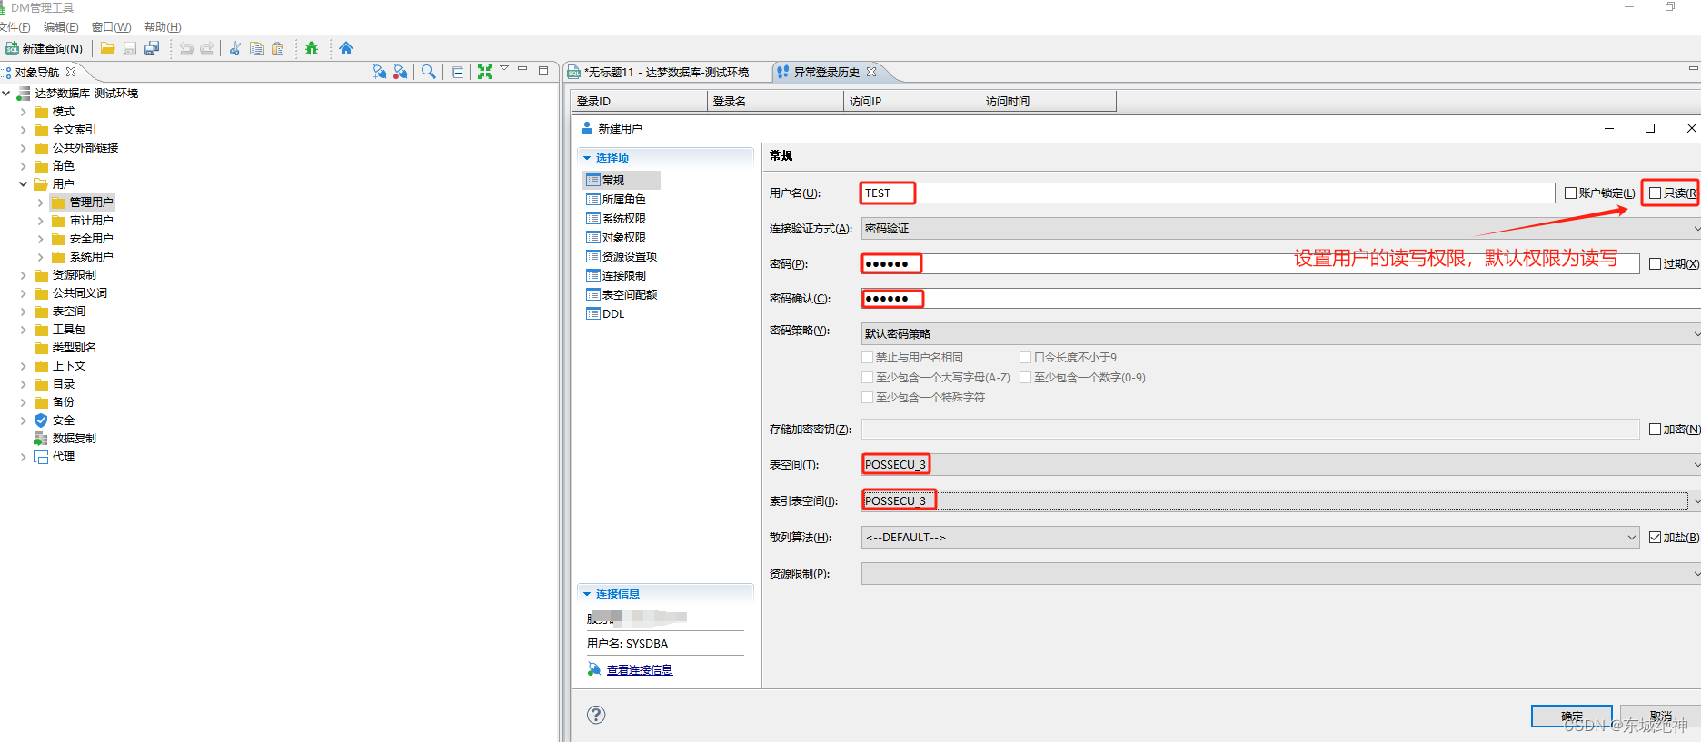Collapse the 选择项 section
Screen dimensions: 1701x742
pos(587,157)
